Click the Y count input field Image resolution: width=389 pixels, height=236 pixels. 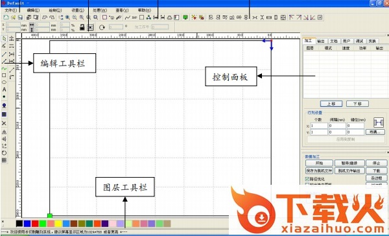pos(319,132)
